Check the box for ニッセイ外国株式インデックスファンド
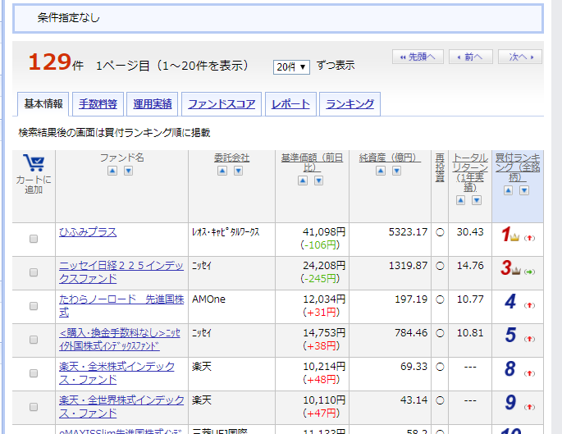Viewport: 562px width, 434px height. 34,340
